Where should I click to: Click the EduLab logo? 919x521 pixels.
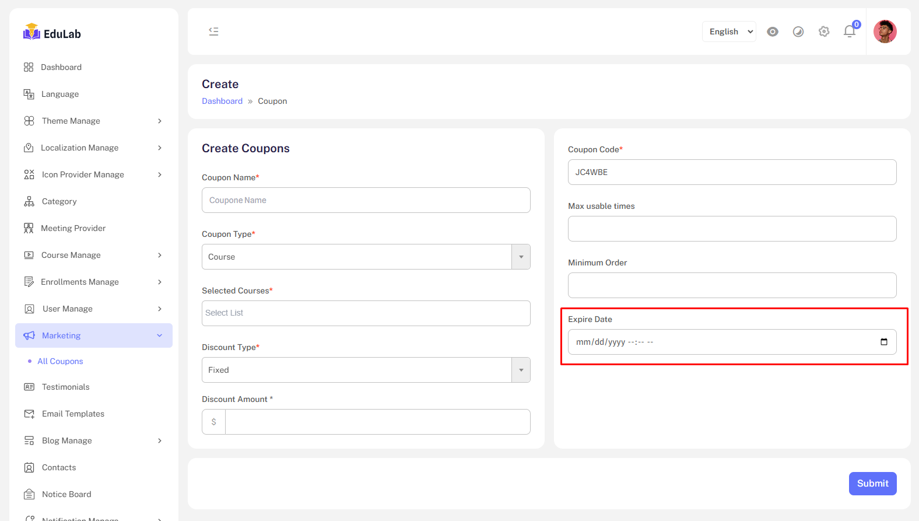click(52, 33)
